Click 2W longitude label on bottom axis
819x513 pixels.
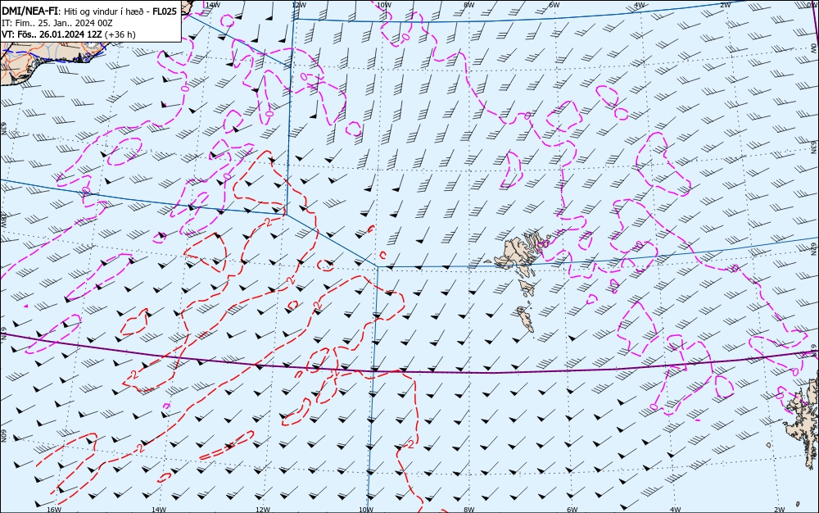point(780,510)
